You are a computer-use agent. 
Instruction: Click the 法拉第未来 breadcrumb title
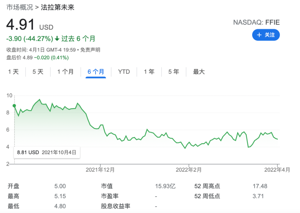[57, 7]
